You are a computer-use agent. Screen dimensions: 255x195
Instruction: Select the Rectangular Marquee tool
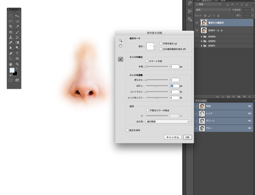click(11, 16)
